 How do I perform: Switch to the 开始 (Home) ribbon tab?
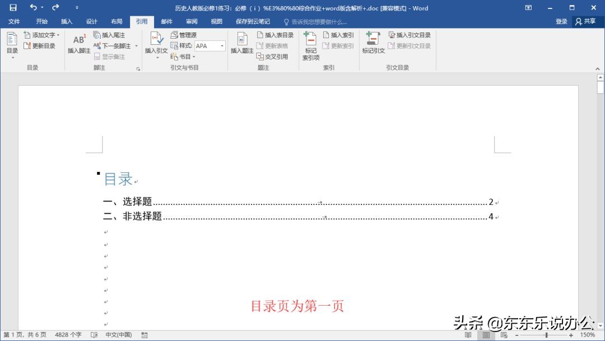click(x=41, y=21)
